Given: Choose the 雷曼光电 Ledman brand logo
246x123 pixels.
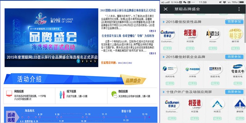Looking at the screenshot, I should (x=238, y=69).
